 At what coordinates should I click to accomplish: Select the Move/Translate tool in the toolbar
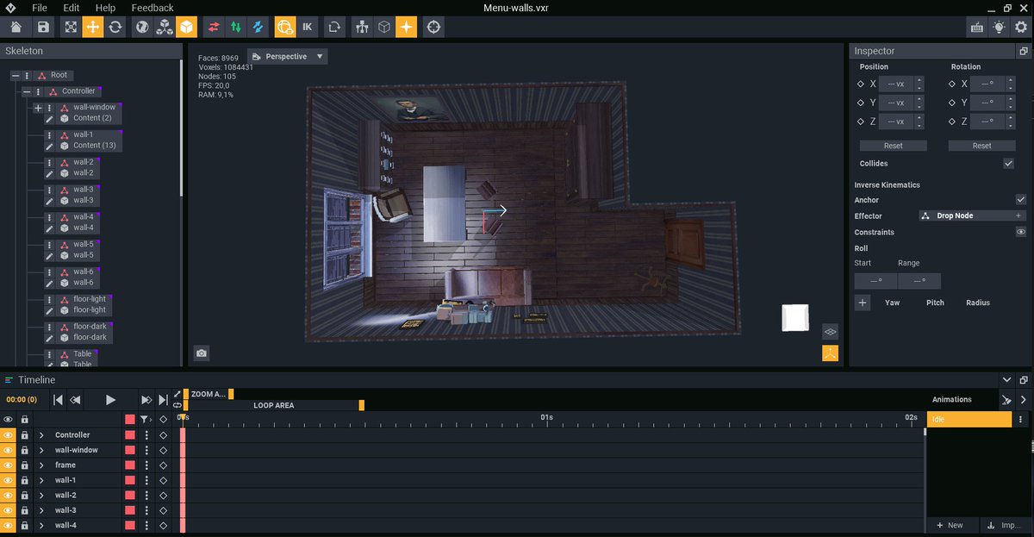[x=91, y=27]
